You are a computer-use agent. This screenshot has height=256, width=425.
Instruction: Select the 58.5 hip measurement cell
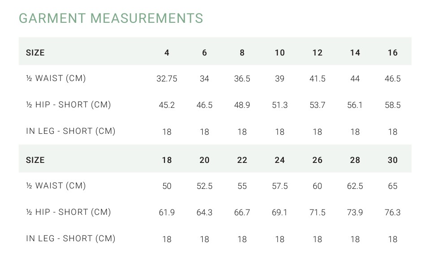coord(392,105)
